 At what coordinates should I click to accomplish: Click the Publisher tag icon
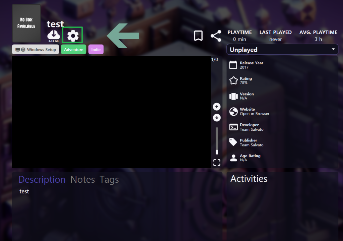coord(233,142)
